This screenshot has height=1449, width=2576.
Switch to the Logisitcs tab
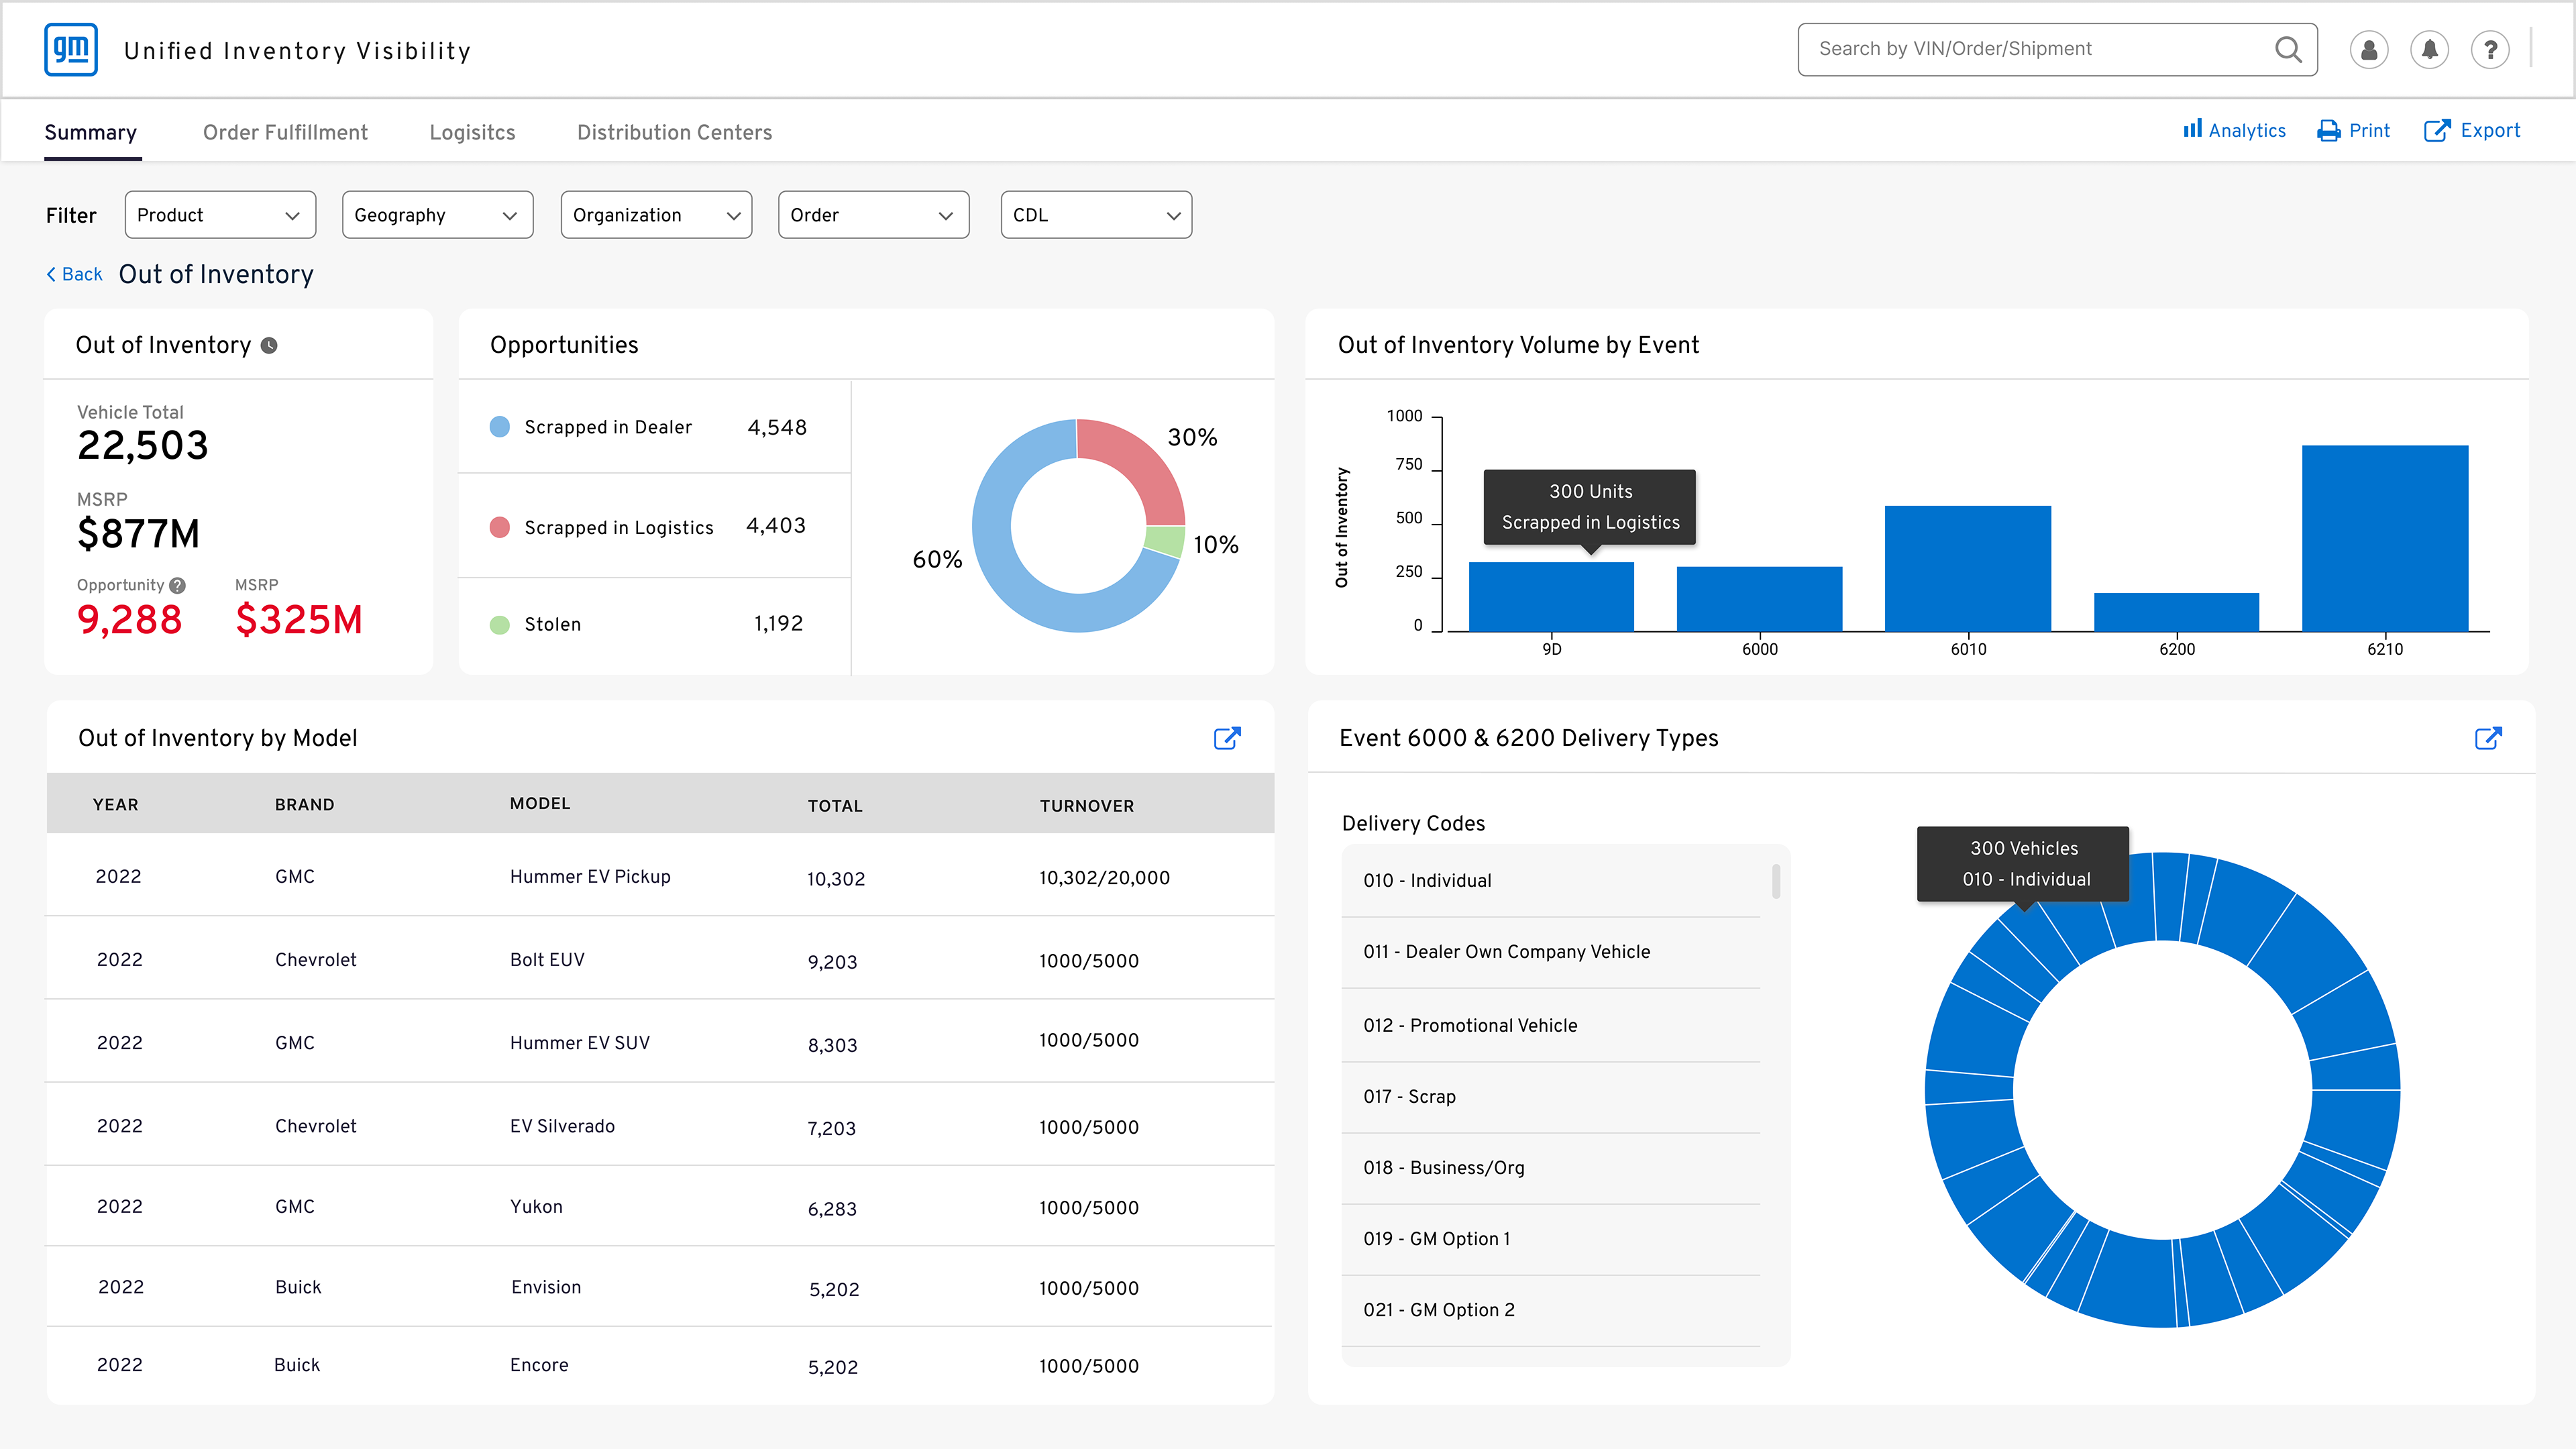click(472, 132)
